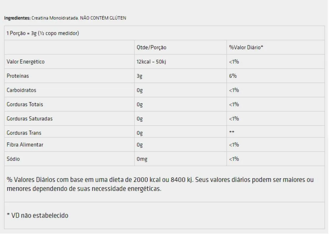Click the double asterisk in Gorduras Trans row

232,132
